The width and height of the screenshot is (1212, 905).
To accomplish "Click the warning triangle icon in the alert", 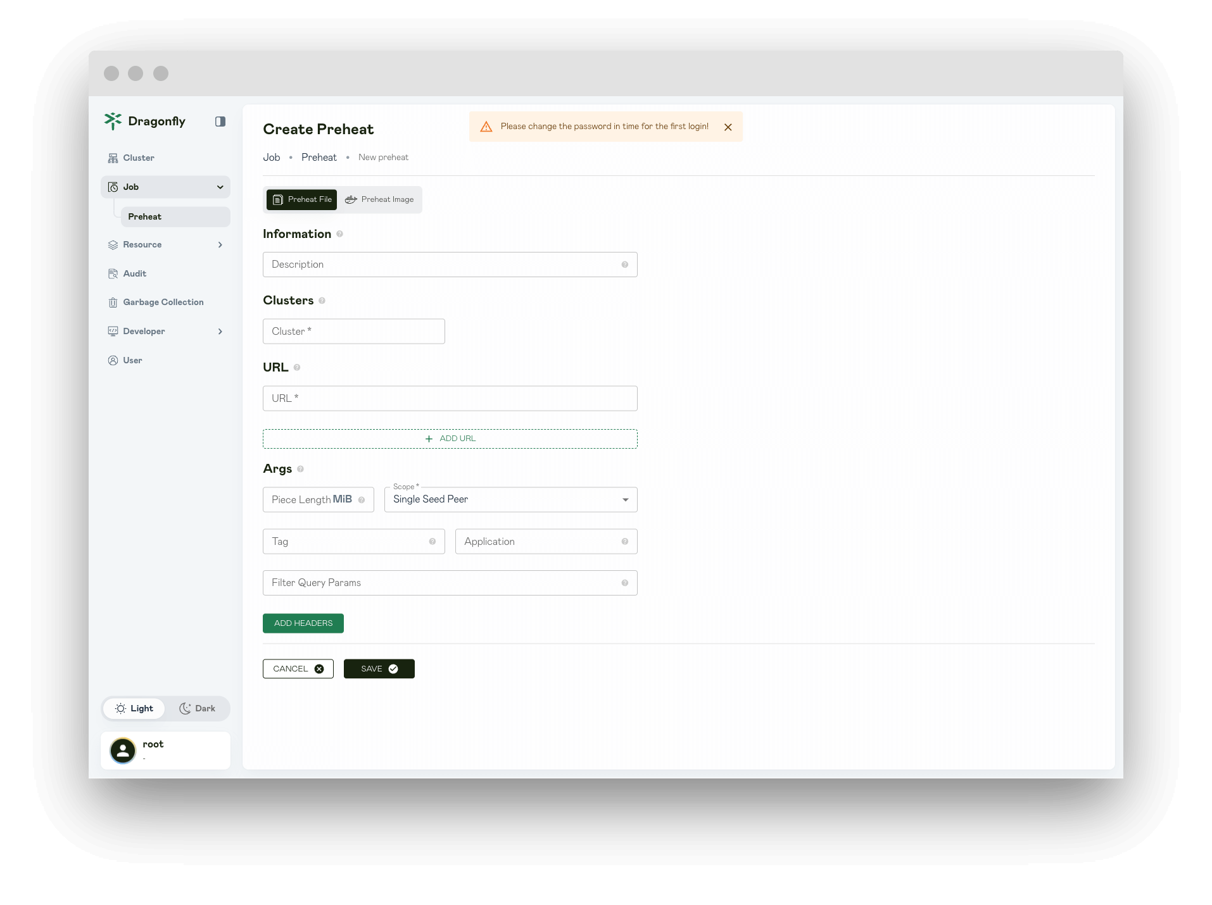I will pyautogui.click(x=486, y=127).
